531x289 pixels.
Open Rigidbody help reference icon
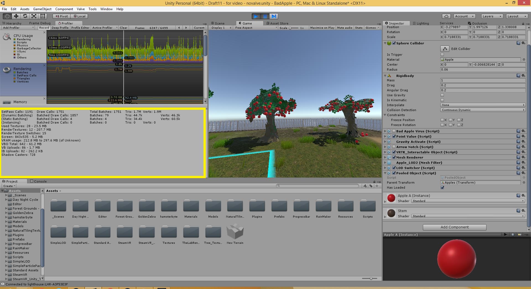point(518,76)
